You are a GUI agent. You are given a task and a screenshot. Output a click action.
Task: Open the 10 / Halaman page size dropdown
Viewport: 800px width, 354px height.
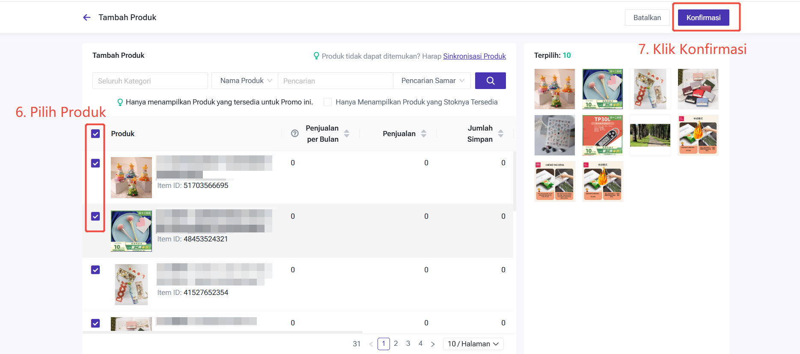pos(473,344)
